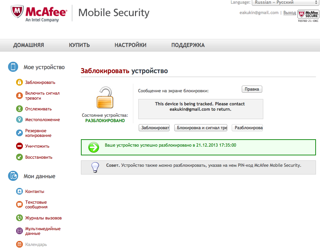Open the ПОДДЕРЖКА tab
Screen dimensions: 320x251
click(188, 45)
